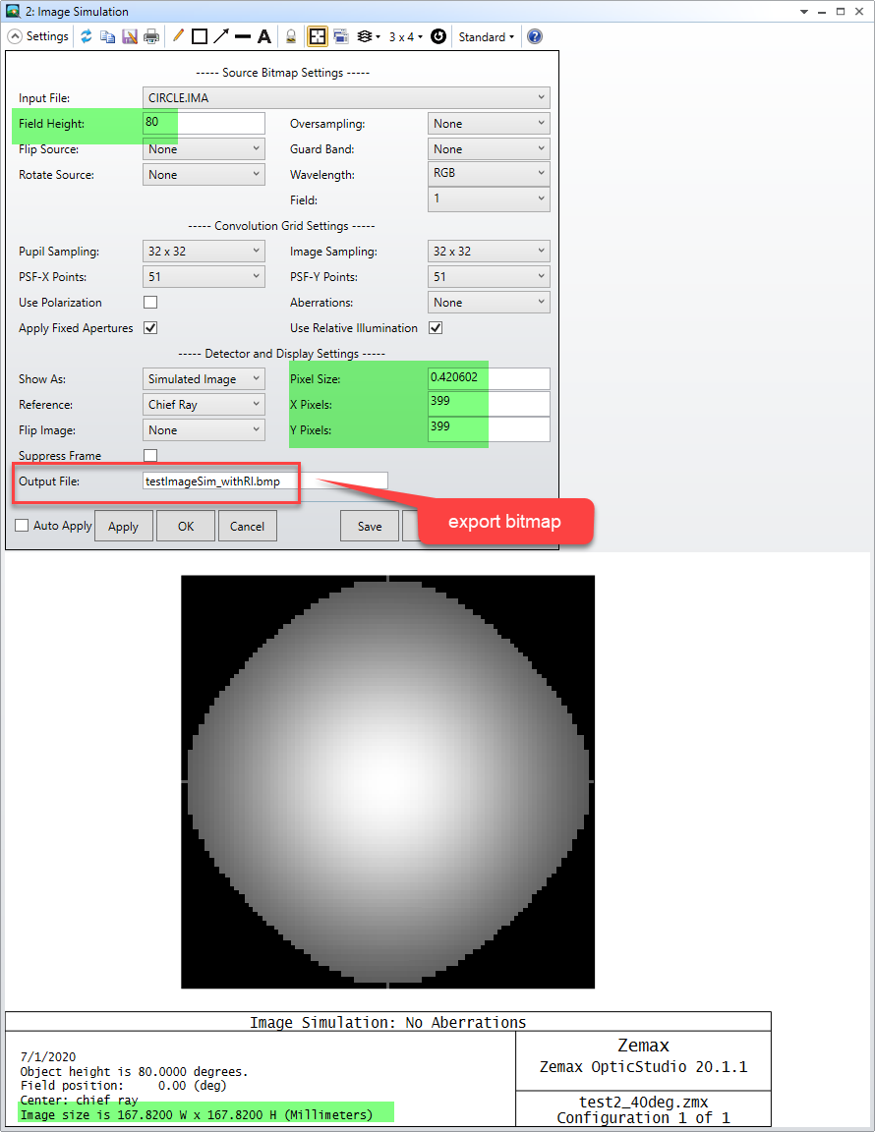Screen dimensions: 875x1132
Task: Click the 'Image size is 167.8200 W' text line
Action: (x=196, y=1114)
